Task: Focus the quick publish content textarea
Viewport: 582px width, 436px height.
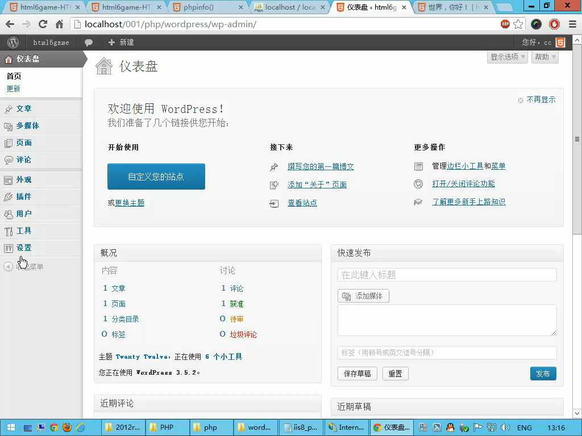Action: tap(447, 320)
